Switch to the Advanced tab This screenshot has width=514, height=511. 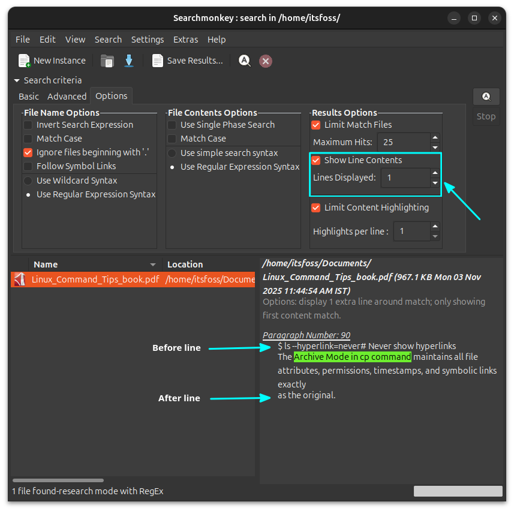pos(67,96)
